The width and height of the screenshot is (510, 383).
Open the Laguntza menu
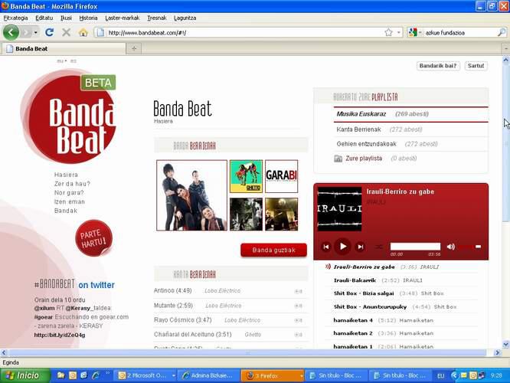(185, 18)
